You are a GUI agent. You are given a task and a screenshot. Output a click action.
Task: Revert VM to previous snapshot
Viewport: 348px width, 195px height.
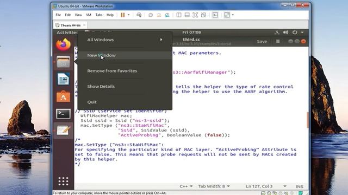pyautogui.click(x=159, y=15)
